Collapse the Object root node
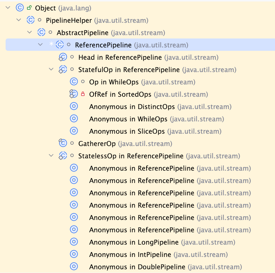Image resolution: width=275 pixels, height=273 pixels. pyautogui.click(x=8, y=7)
